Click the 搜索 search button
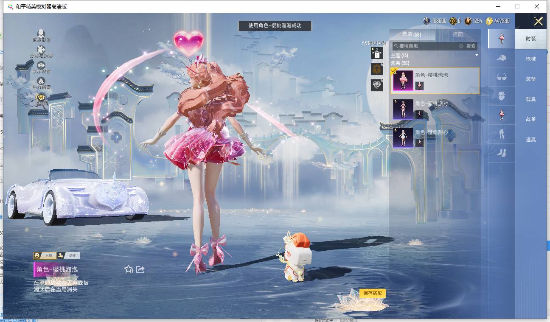550x322 pixels. click(x=471, y=46)
